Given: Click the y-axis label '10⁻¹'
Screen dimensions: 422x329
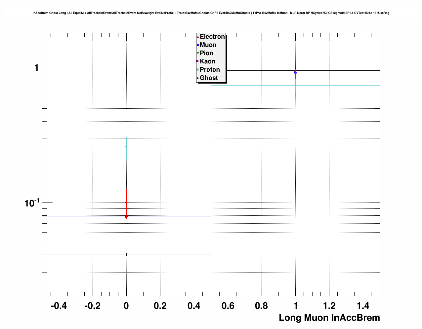Looking at the screenshot, I should point(32,202).
